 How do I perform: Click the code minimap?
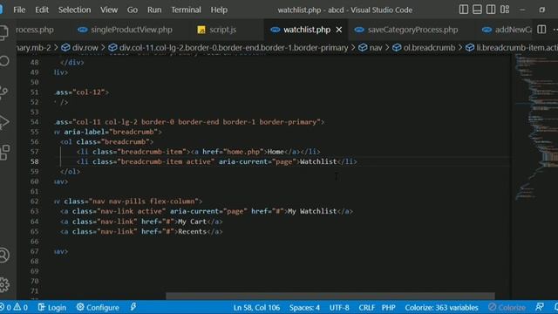click(536, 126)
